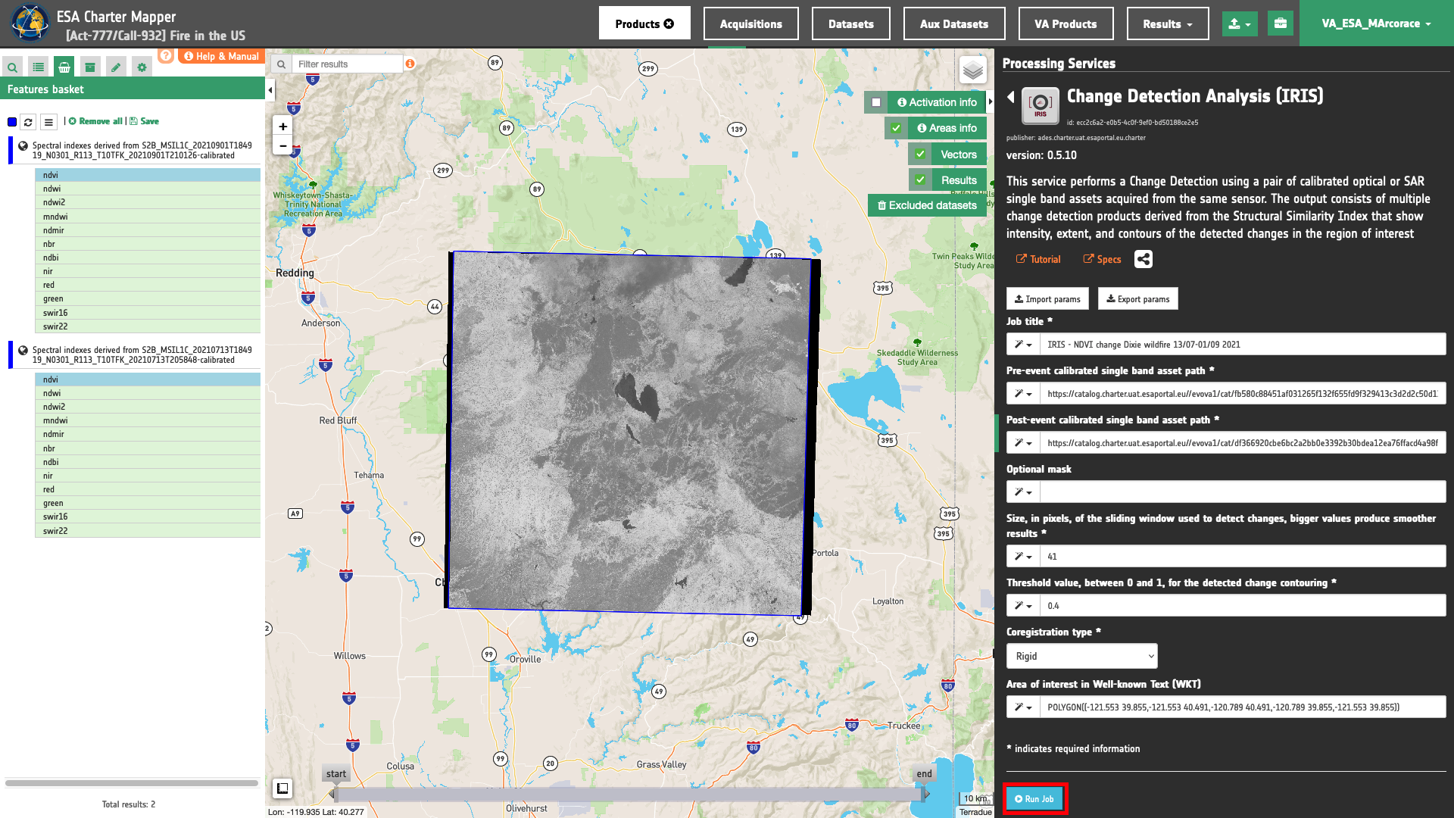
Task: Open the Job title magic wand dropdown
Action: point(1023,345)
